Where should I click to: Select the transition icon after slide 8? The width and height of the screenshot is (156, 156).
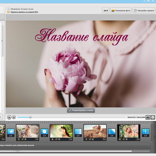tap(146, 131)
